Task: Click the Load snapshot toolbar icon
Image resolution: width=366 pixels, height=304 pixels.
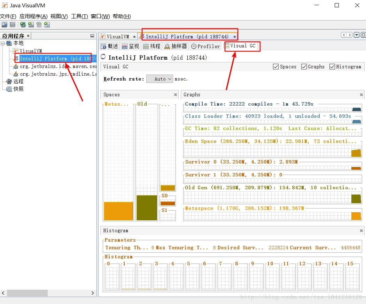Action: tap(5, 24)
